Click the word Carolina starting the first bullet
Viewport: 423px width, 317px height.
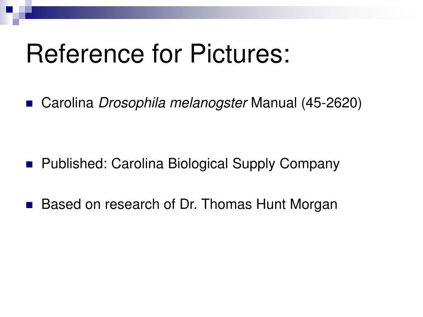tap(67, 103)
